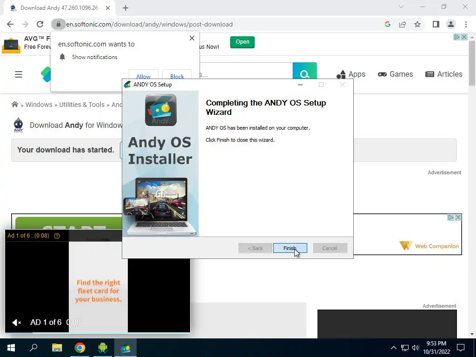Click the lock site info icon
This screenshot has width=476, height=357.
[x=58, y=24]
